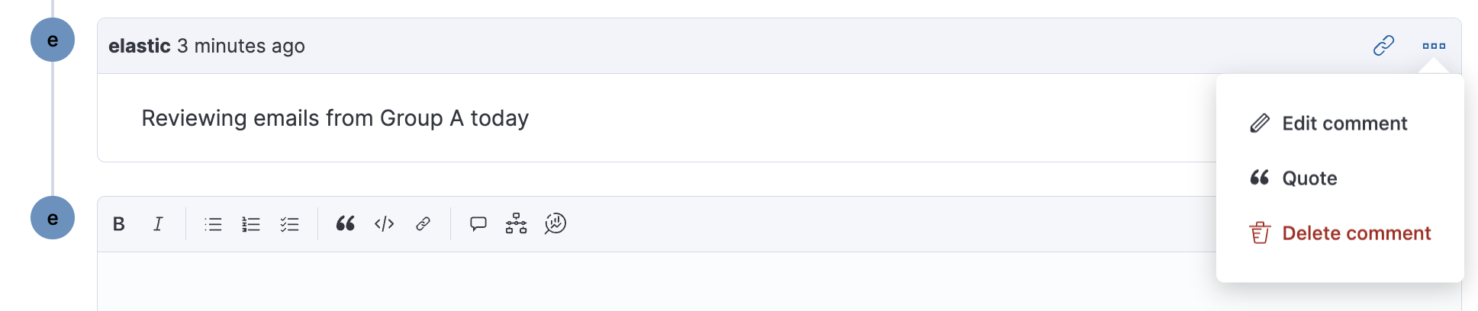1478x311 pixels.
Task: Insert an unordered bullet list
Action: point(213,224)
